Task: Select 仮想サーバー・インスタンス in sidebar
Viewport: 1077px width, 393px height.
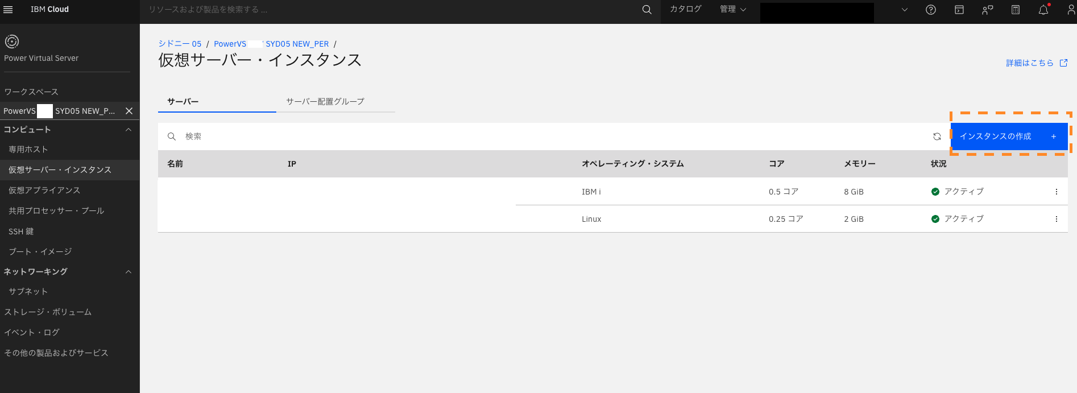Action: (69, 170)
